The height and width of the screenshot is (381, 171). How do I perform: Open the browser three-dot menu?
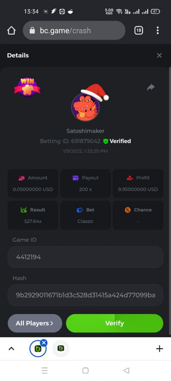[x=158, y=30]
